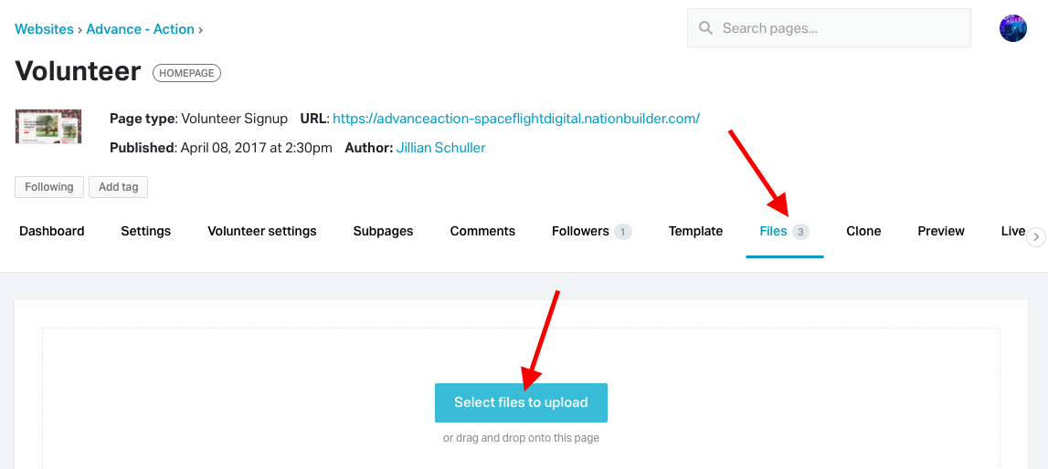Open the Websites breadcrumb link
Screen dimensions: 1048x469
pos(44,29)
